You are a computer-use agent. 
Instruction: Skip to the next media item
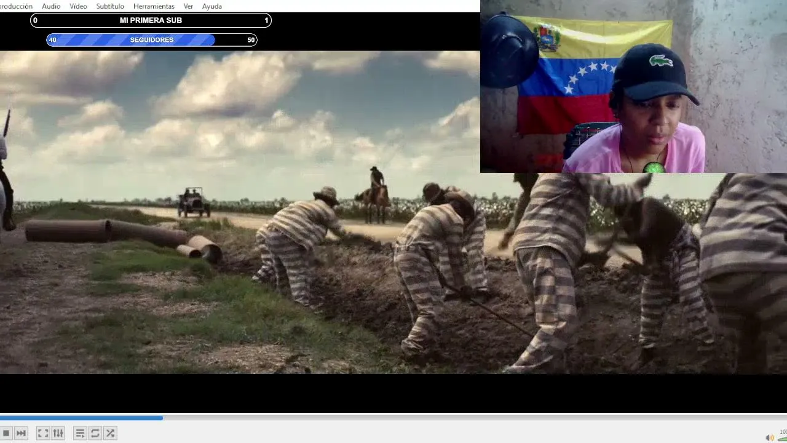pos(21,433)
